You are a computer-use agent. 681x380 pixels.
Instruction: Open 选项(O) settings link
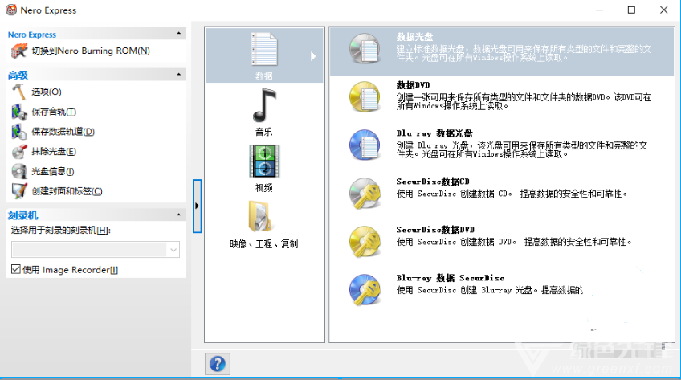pyautogui.click(x=47, y=92)
